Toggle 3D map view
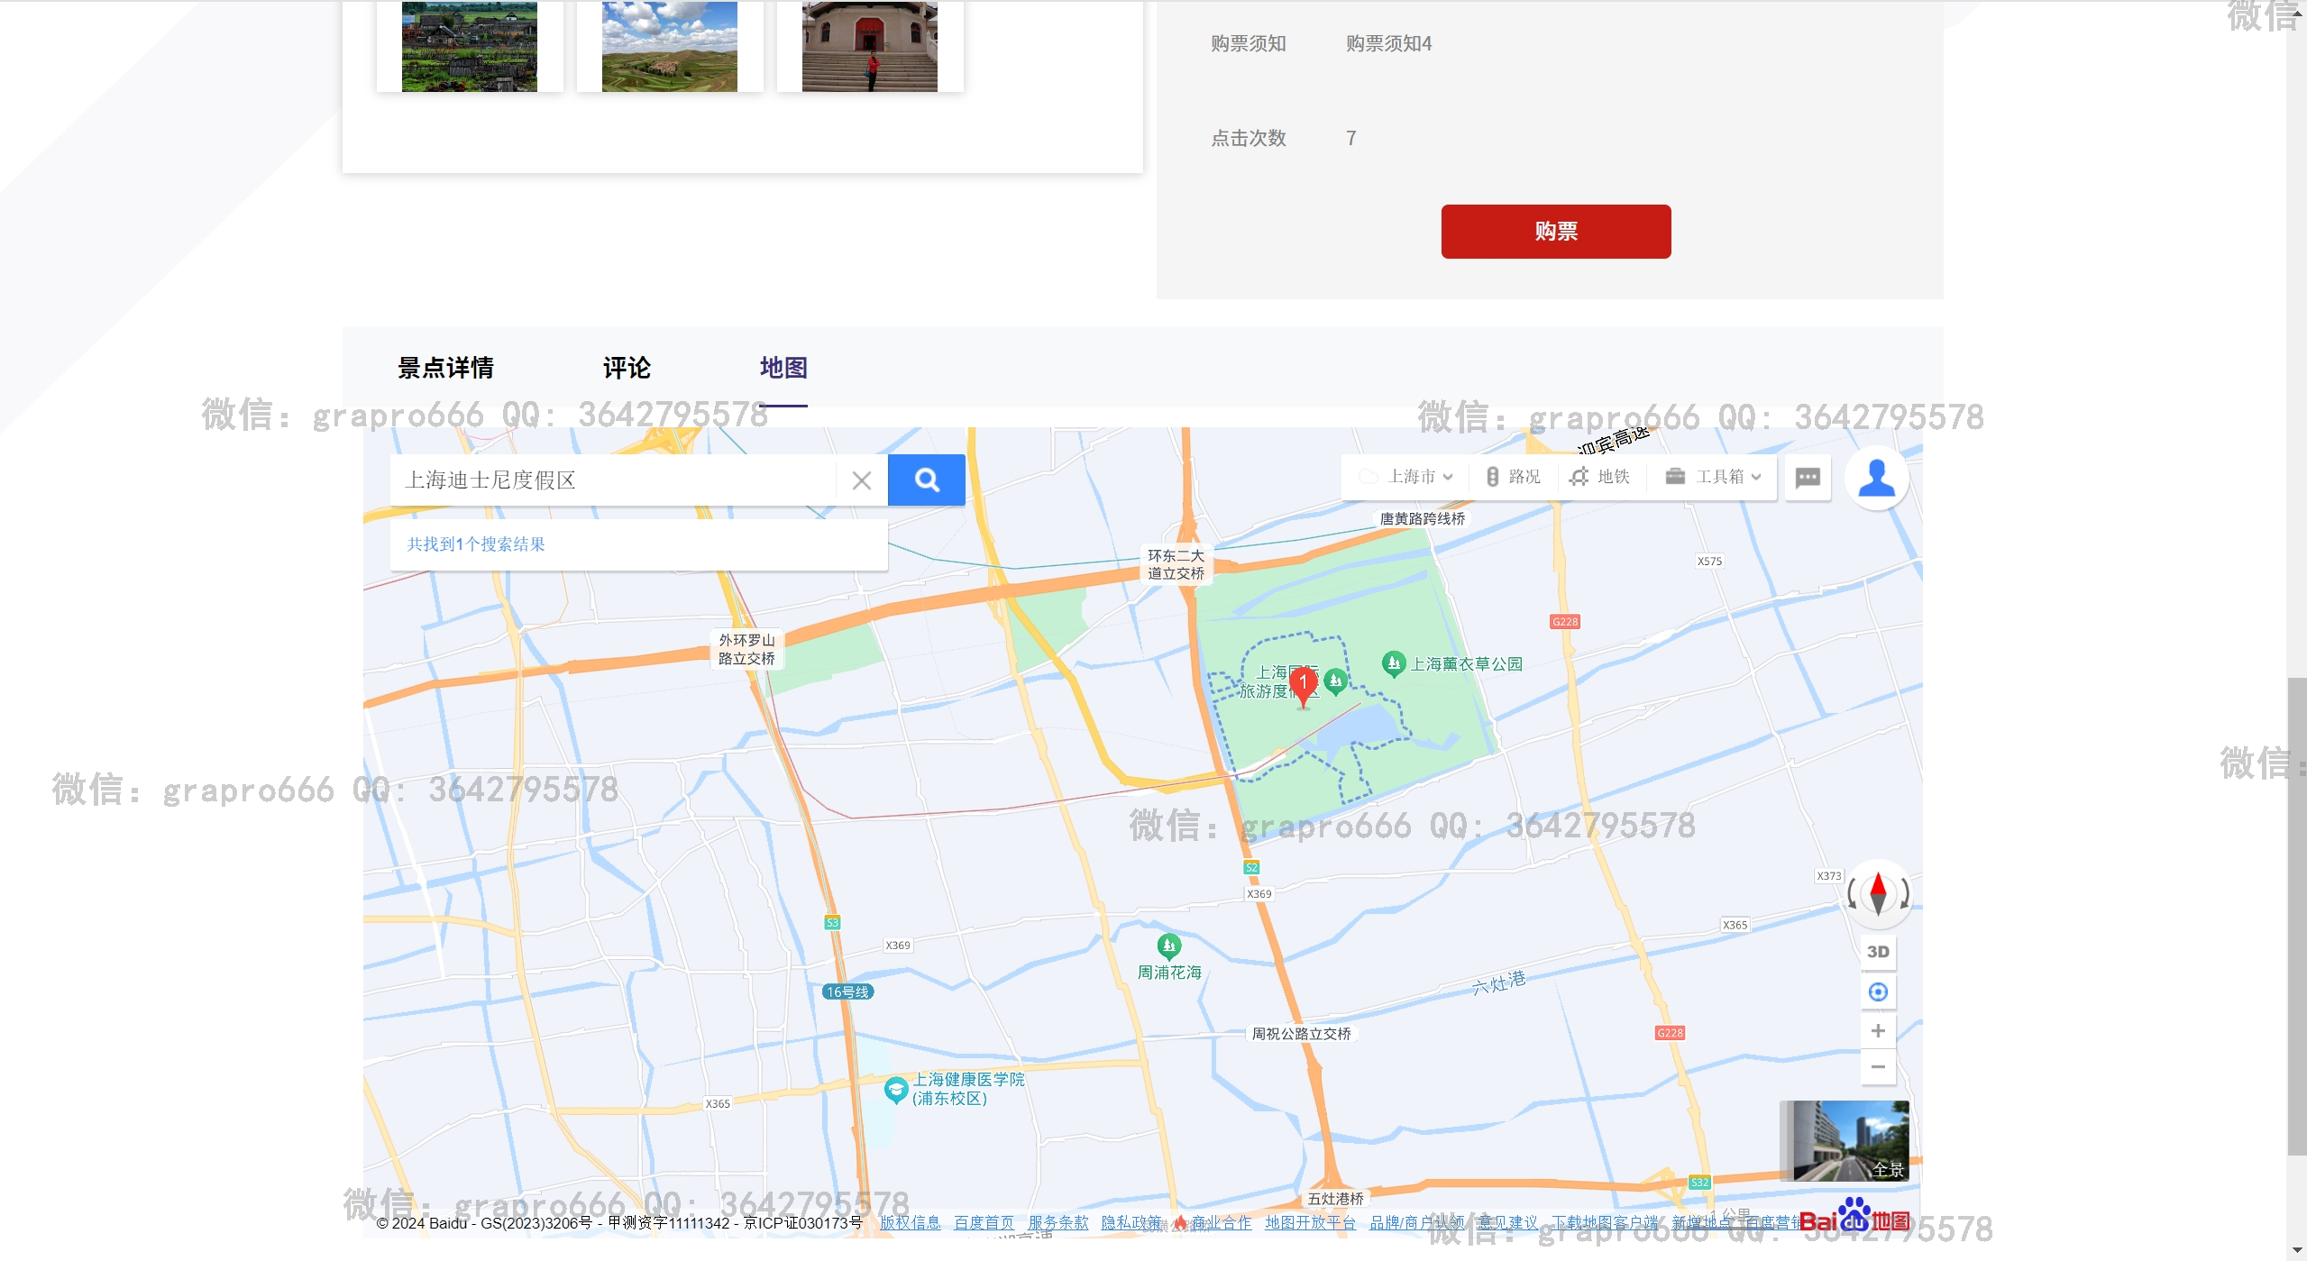 [1878, 952]
